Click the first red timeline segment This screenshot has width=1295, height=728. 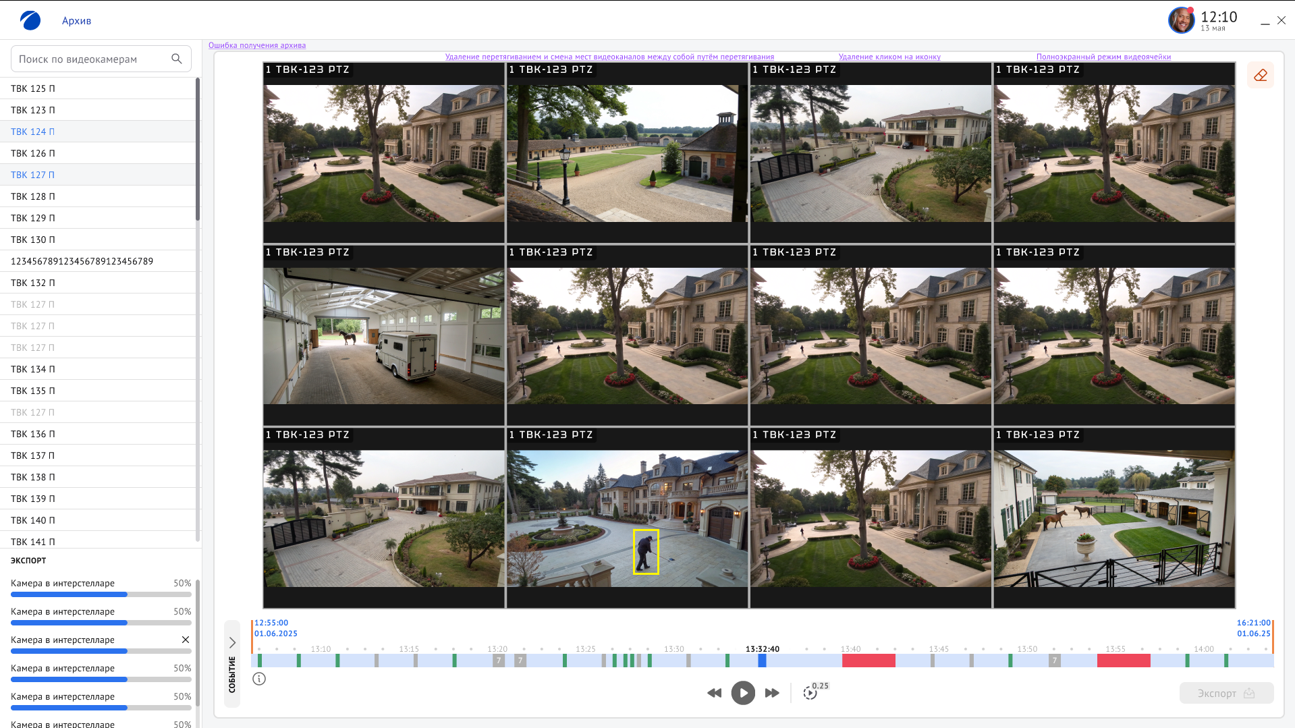(869, 661)
